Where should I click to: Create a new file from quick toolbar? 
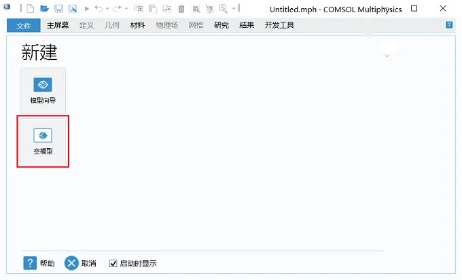31,9
